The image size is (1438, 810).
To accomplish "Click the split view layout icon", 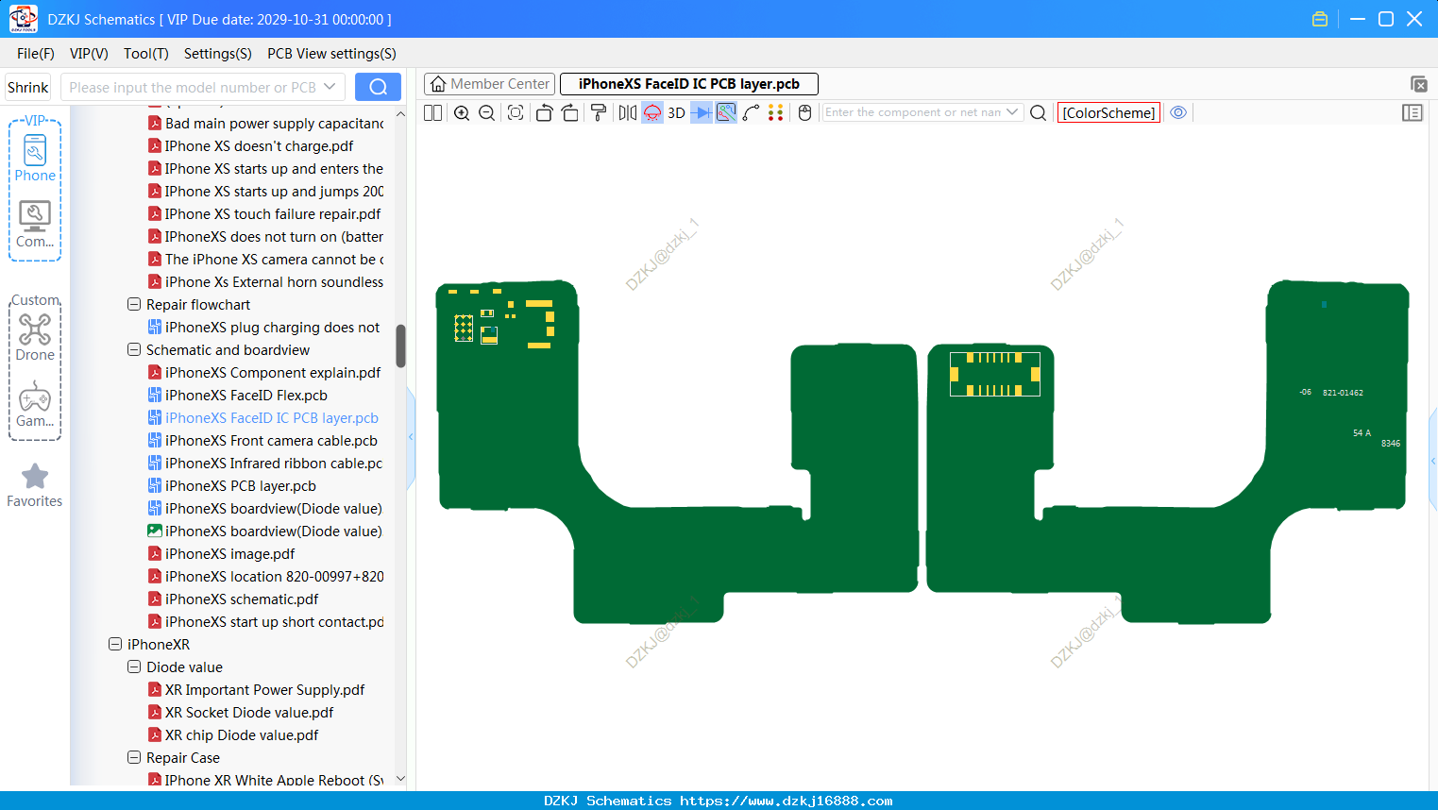I will 432,113.
